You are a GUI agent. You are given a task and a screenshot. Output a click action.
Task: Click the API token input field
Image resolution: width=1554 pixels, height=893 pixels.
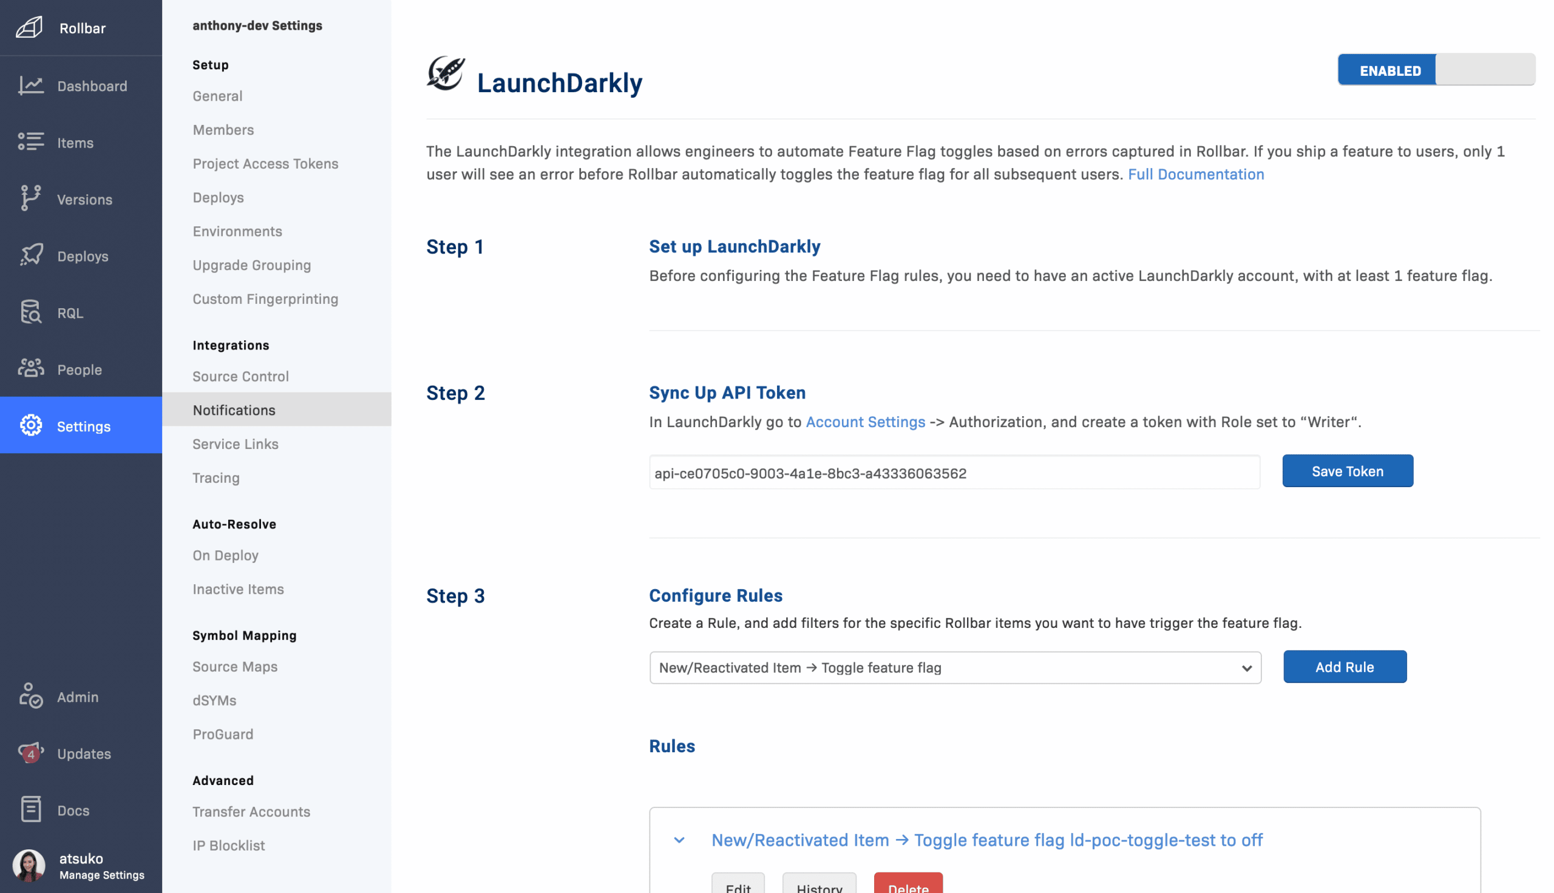(x=954, y=473)
